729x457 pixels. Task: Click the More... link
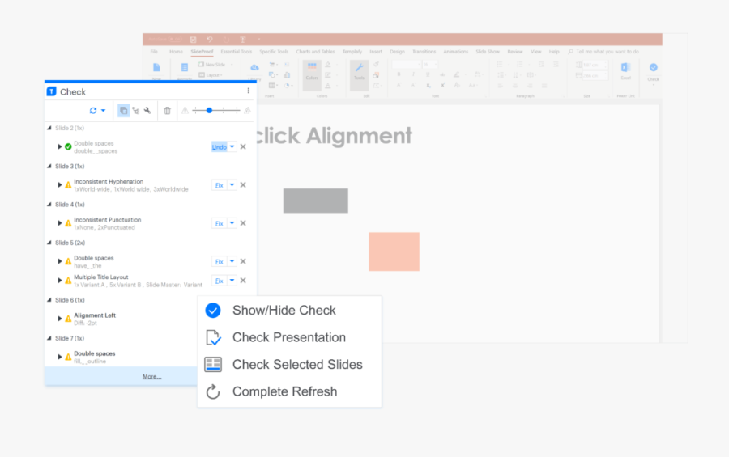click(x=151, y=377)
